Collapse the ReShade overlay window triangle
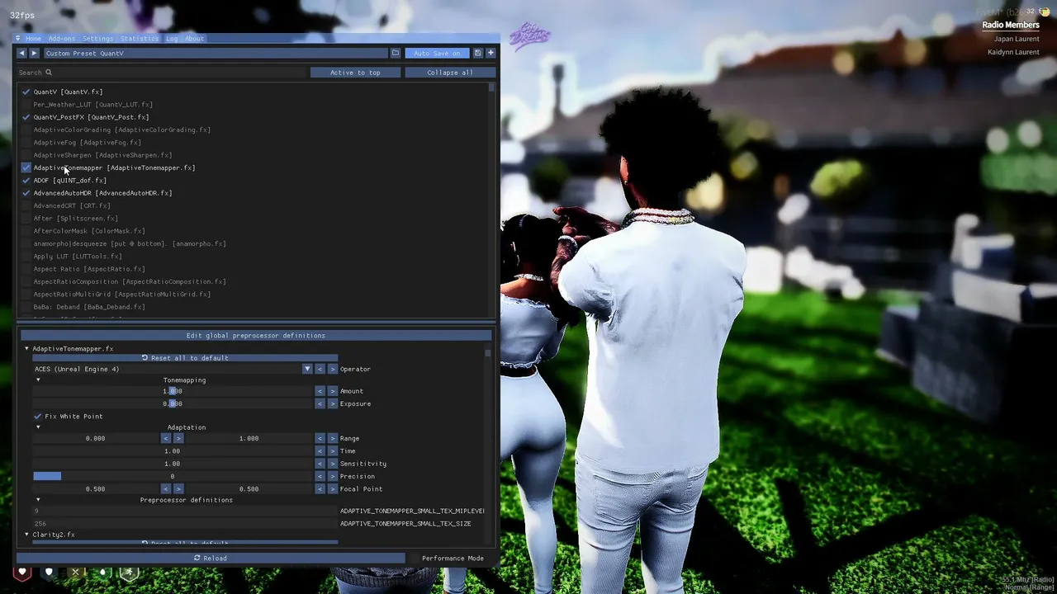Image resolution: width=1057 pixels, height=594 pixels. pyautogui.click(x=18, y=39)
